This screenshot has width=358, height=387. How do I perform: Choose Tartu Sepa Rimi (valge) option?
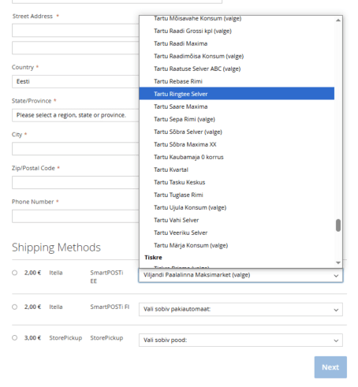237,119
